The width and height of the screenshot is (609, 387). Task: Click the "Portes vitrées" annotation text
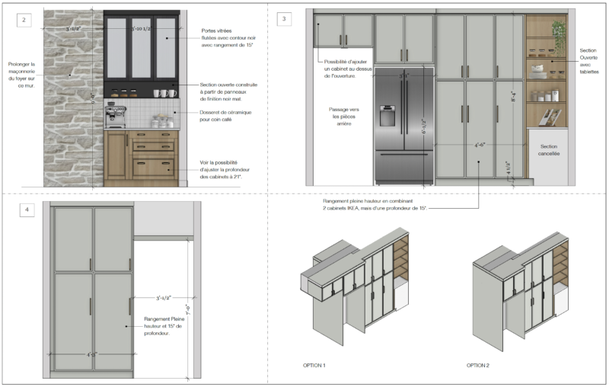click(228, 37)
